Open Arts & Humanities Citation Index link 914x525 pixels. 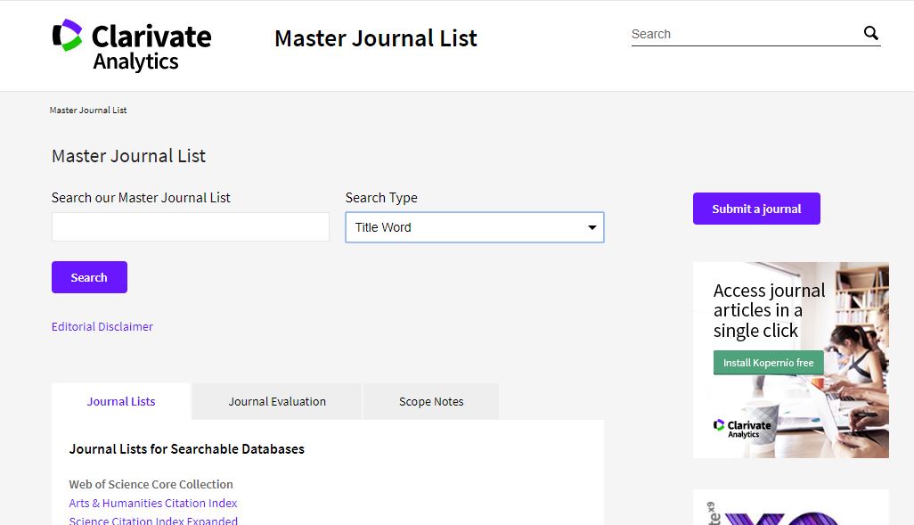pyautogui.click(x=153, y=503)
